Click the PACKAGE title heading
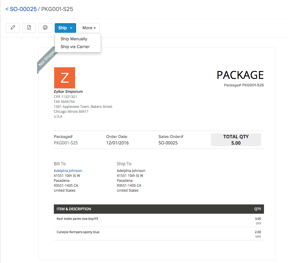 coord(240,75)
